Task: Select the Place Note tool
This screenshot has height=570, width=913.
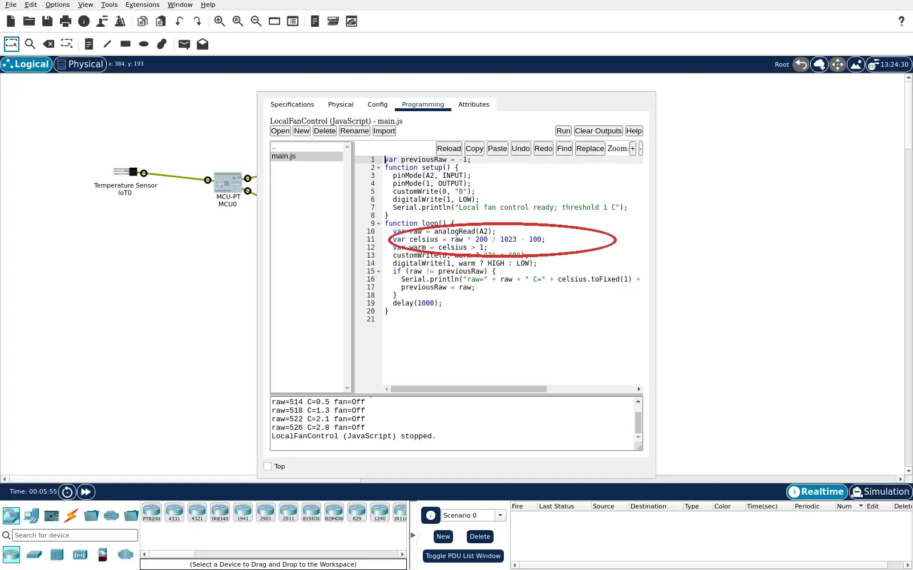Action: tap(88, 44)
